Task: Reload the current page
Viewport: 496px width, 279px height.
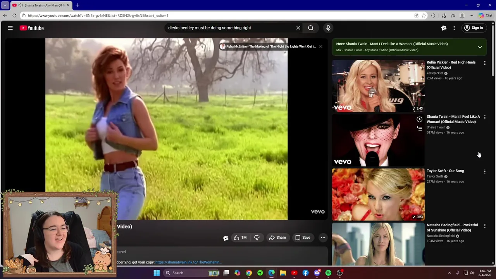Action: [x=14, y=15]
